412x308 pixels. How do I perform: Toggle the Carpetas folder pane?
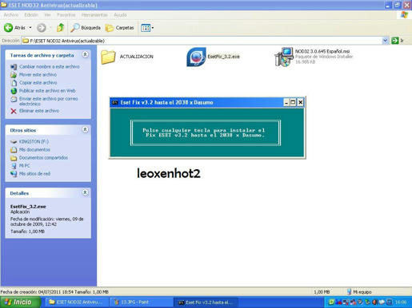click(119, 28)
